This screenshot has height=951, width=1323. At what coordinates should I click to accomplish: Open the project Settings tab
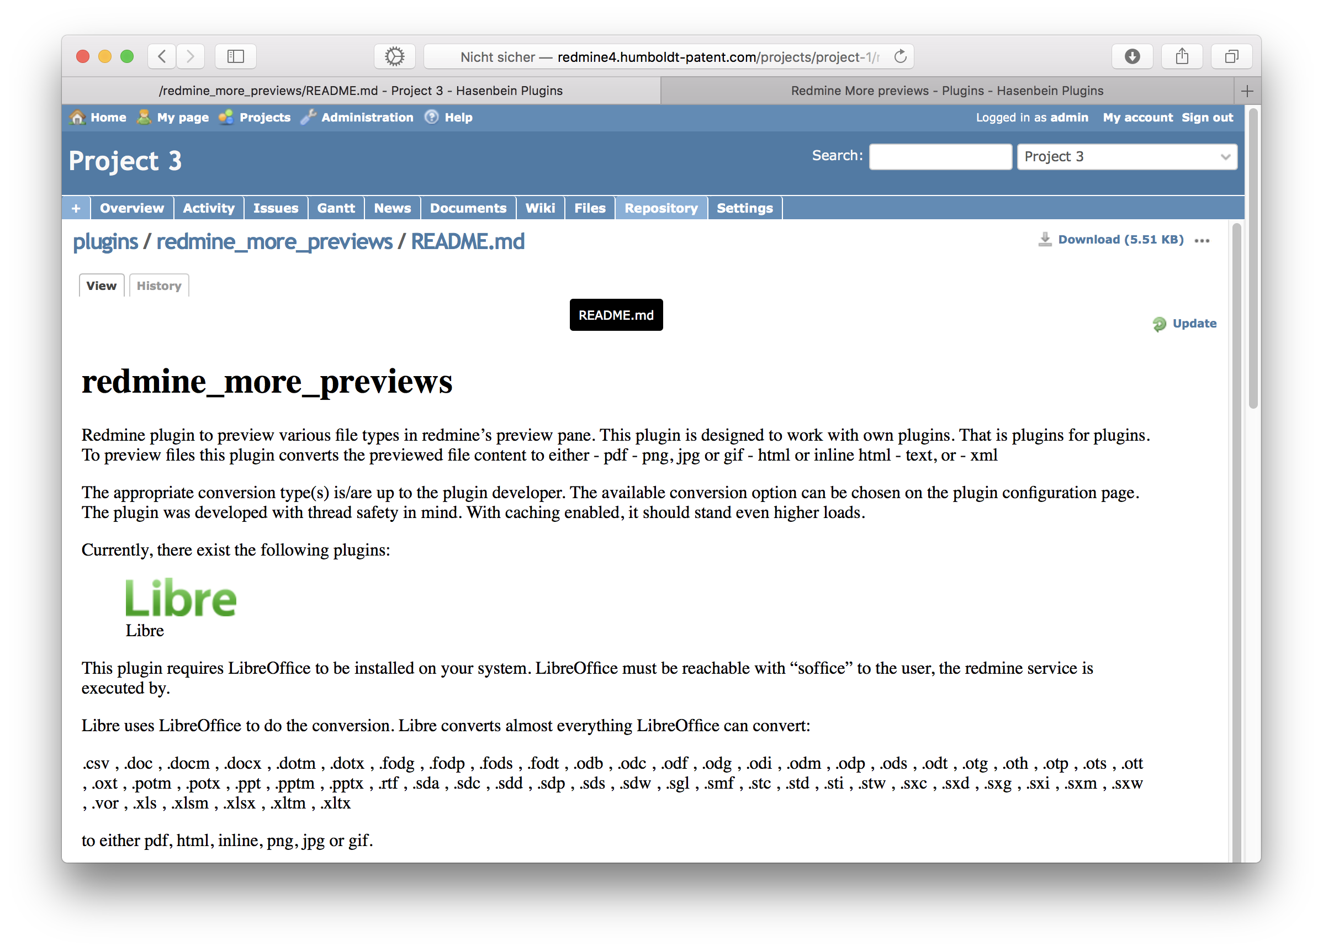coord(744,208)
